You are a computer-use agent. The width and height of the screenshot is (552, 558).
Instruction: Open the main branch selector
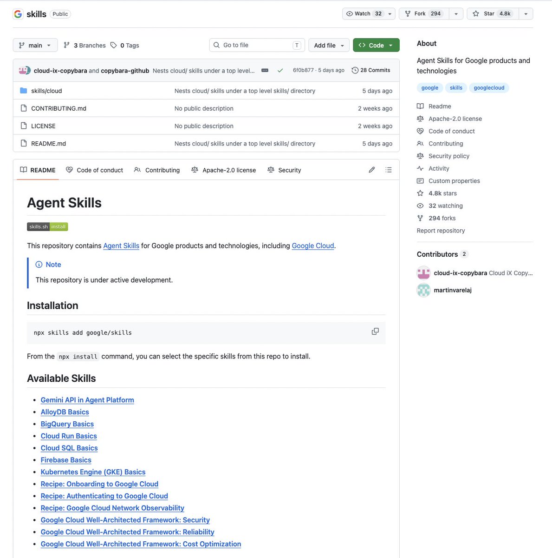point(35,46)
